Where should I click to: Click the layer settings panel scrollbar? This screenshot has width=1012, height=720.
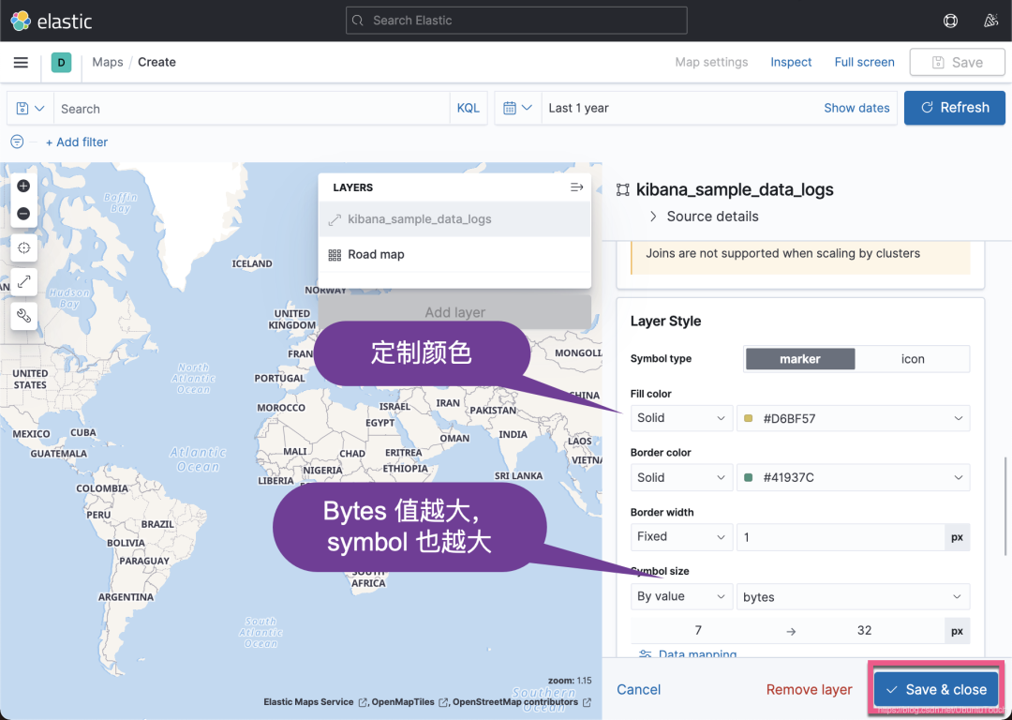pos(1005,505)
